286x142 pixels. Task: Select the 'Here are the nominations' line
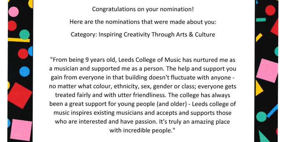(143, 22)
